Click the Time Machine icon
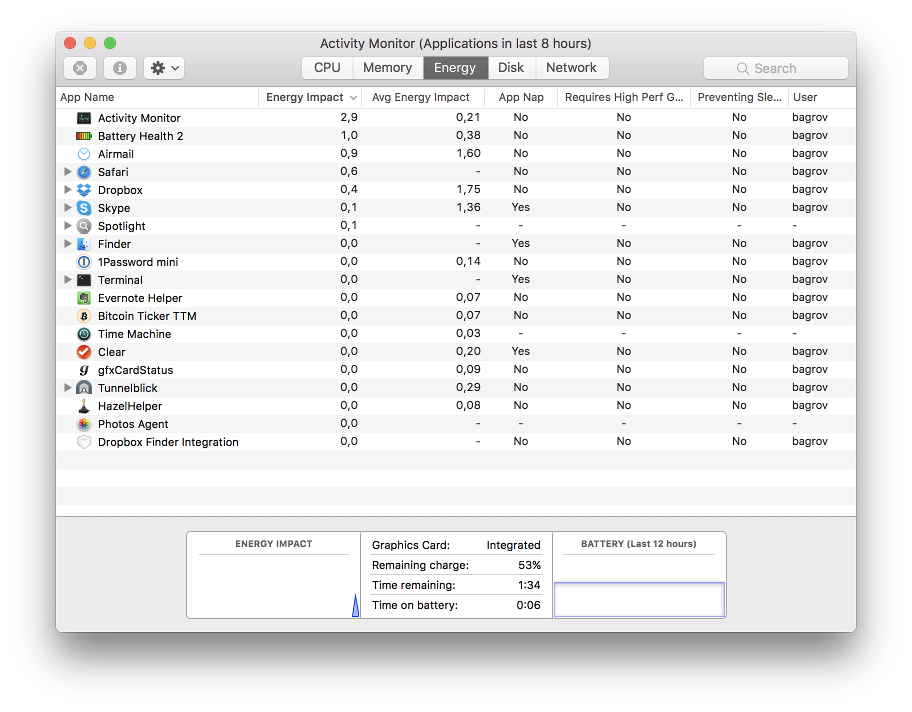 [84, 334]
